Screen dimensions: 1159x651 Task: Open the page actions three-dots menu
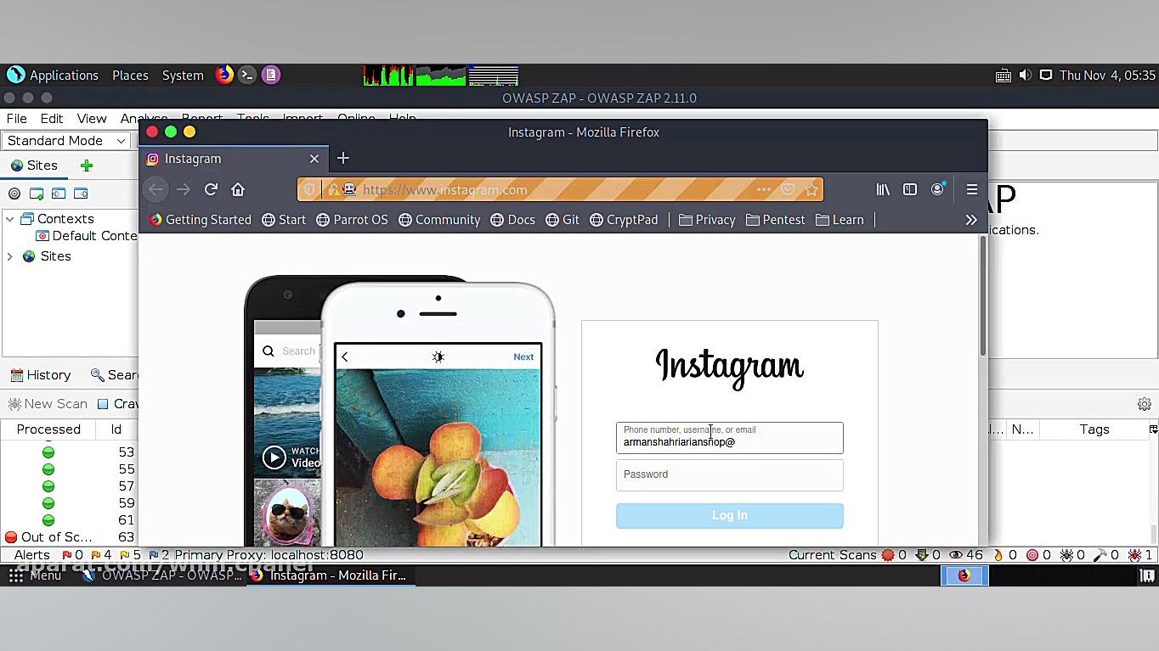[x=764, y=189]
